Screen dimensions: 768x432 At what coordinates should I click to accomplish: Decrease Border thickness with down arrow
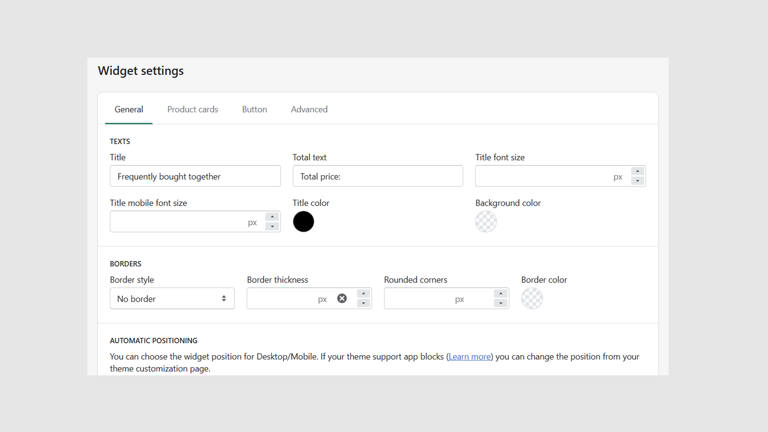(364, 303)
